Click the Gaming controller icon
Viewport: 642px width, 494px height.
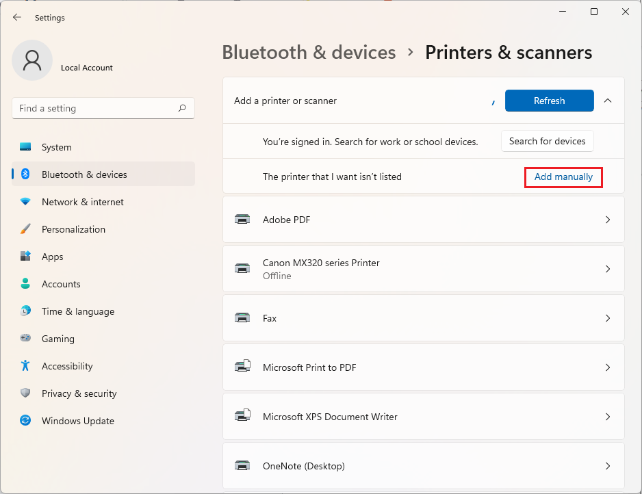click(25, 339)
